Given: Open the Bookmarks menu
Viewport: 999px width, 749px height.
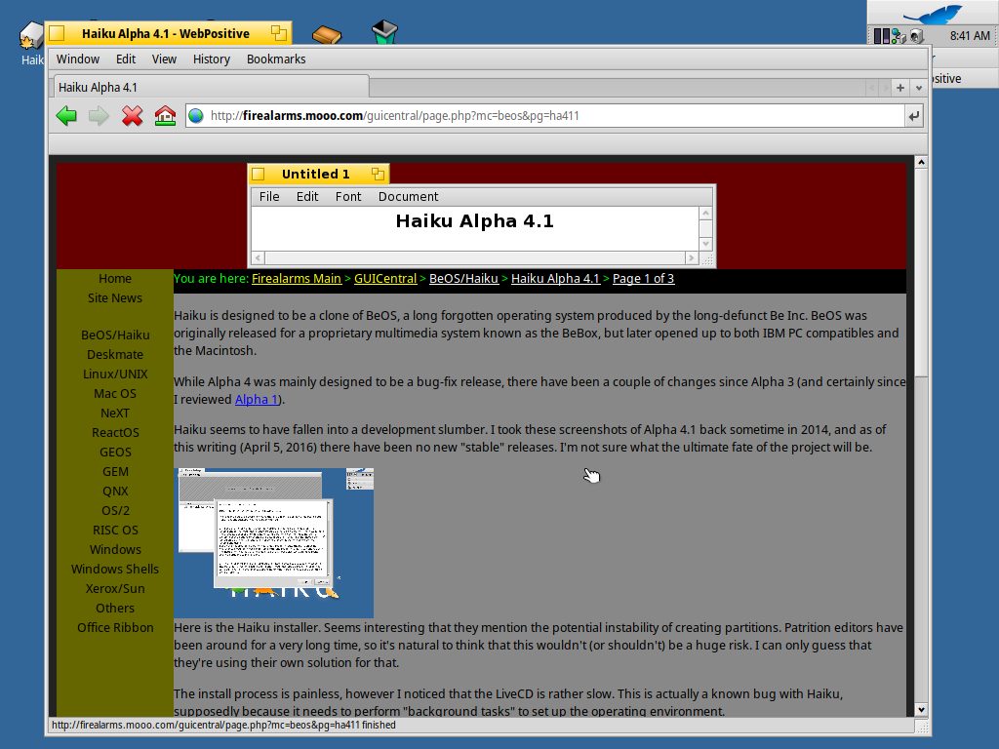Looking at the screenshot, I should [x=276, y=59].
